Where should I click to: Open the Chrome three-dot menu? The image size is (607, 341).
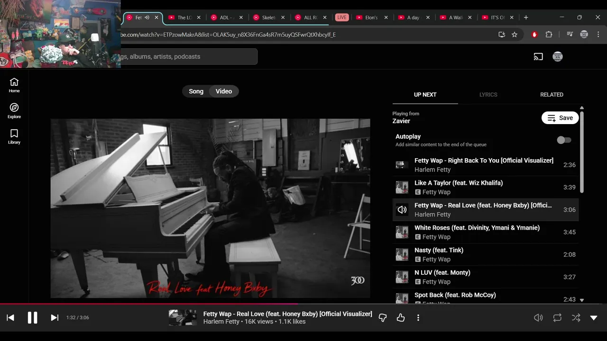[x=598, y=35]
